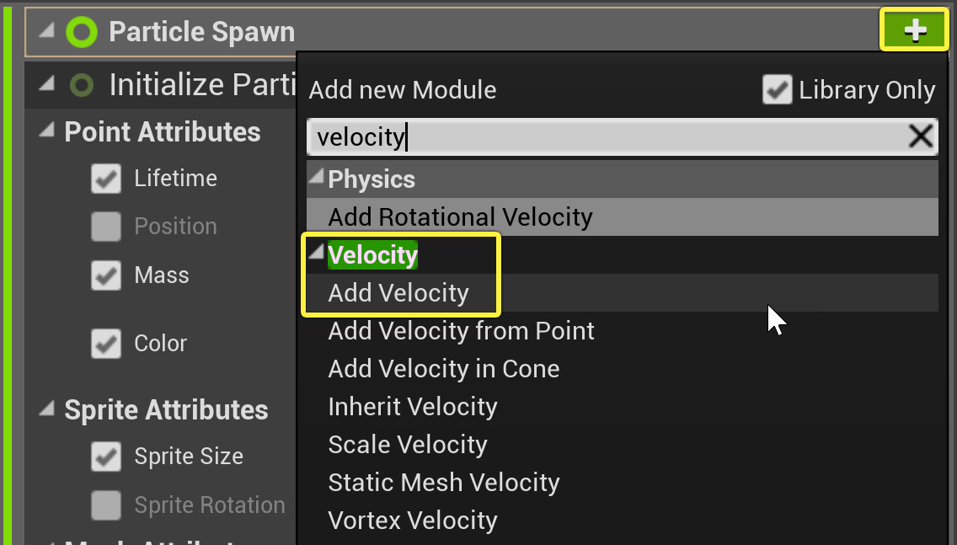Toggle the Color attribute checkbox
Image resolution: width=957 pixels, height=545 pixels.
tap(106, 344)
